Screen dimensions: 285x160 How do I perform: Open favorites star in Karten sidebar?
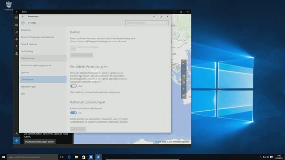click(16, 46)
